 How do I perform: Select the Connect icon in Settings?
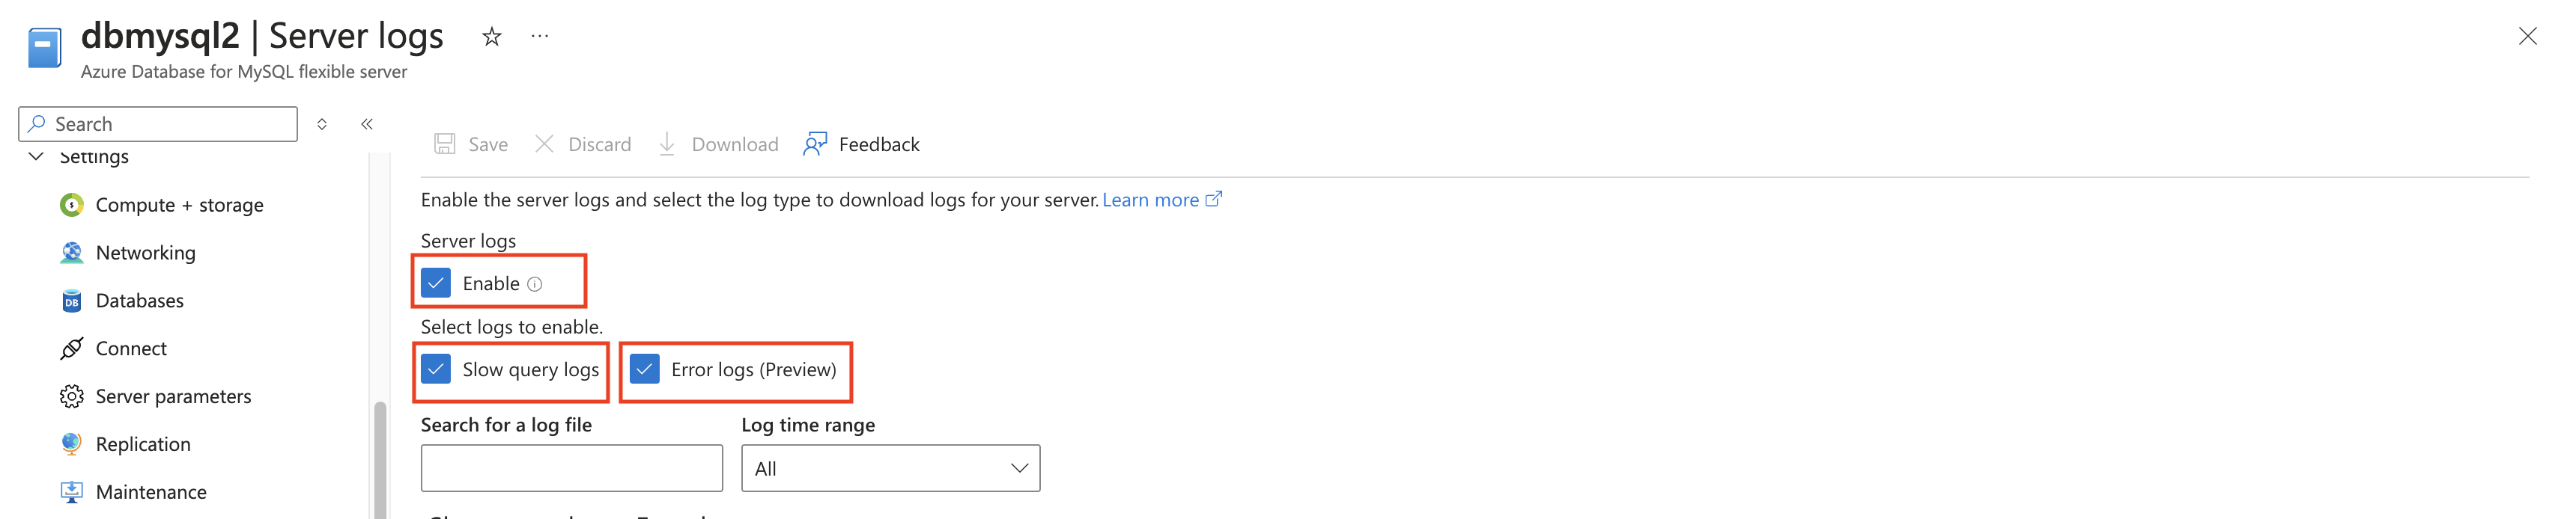coord(71,348)
